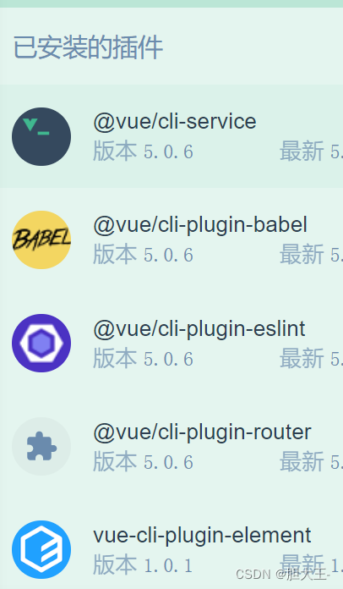Image resolution: width=343 pixels, height=589 pixels.
Task: Click latest version label for cli-plugin-babel
Action: point(311,255)
